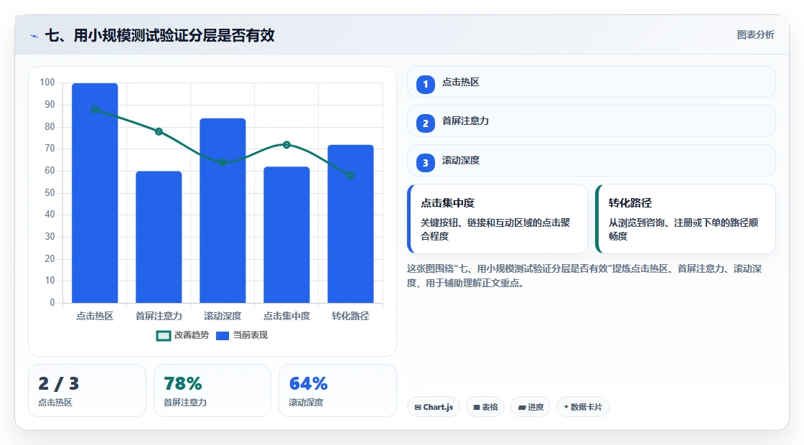Click the x-axis label 点击集中度
The image size is (804, 445).
[286, 317]
